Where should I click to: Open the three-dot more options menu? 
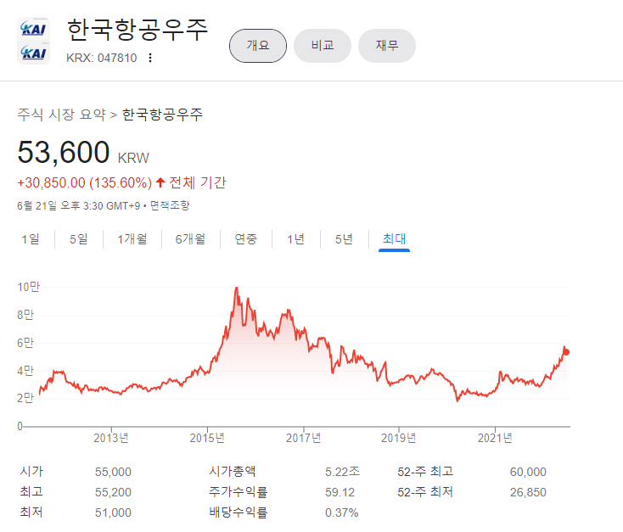coord(150,58)
